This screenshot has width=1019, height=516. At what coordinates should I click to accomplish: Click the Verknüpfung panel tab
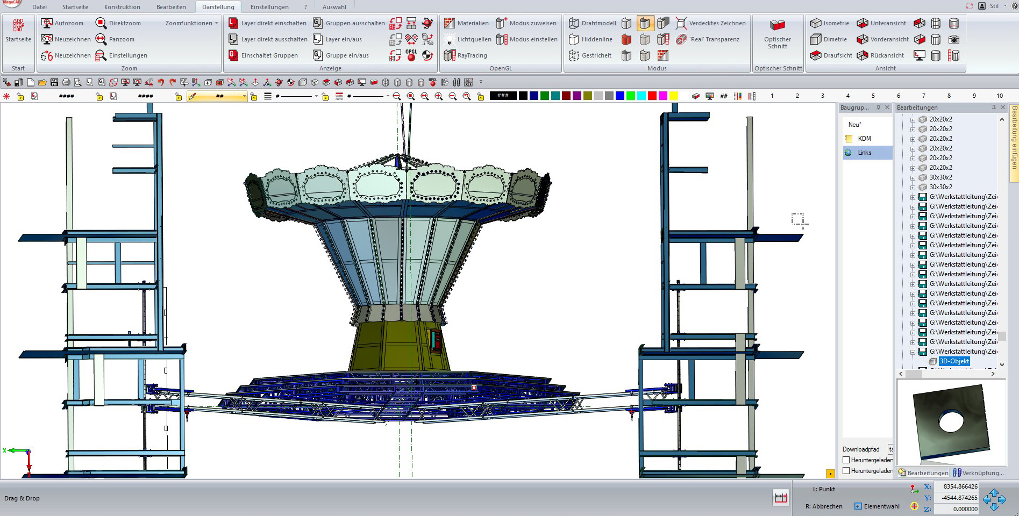point(979,473)
